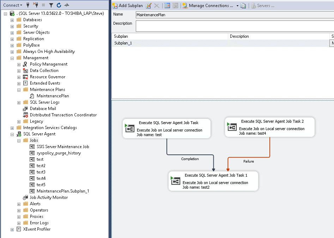Screen dimensions: 334x238
Task: Select the SQL Server Agent icon
Action: pyautogui.click(x=19, y=134)
